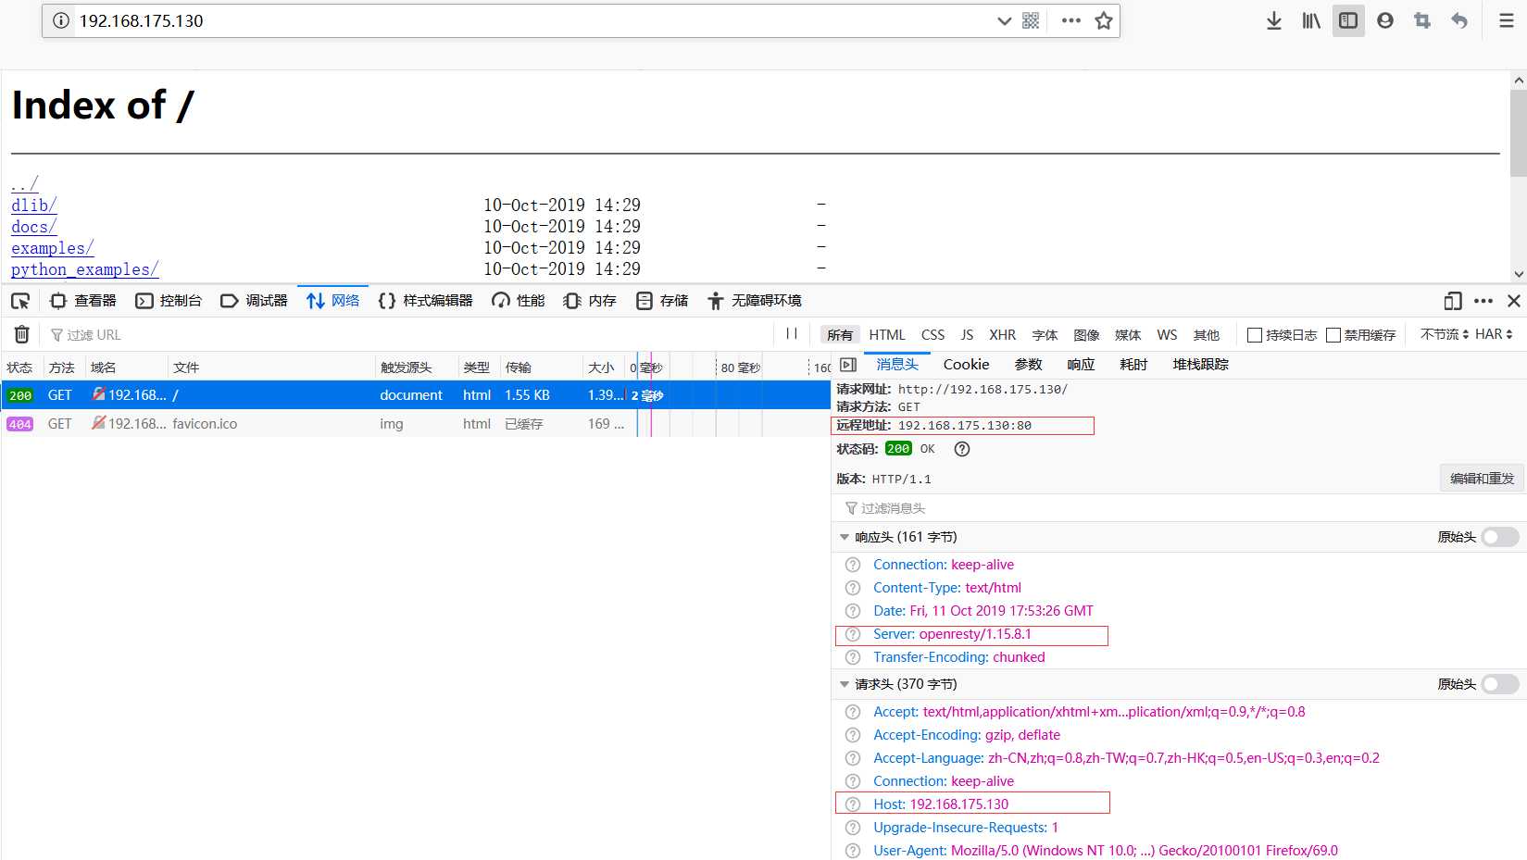Collapse request details pane toggle icon
This screenshot has height=860, width=1527.
click(x=848, y=365)
